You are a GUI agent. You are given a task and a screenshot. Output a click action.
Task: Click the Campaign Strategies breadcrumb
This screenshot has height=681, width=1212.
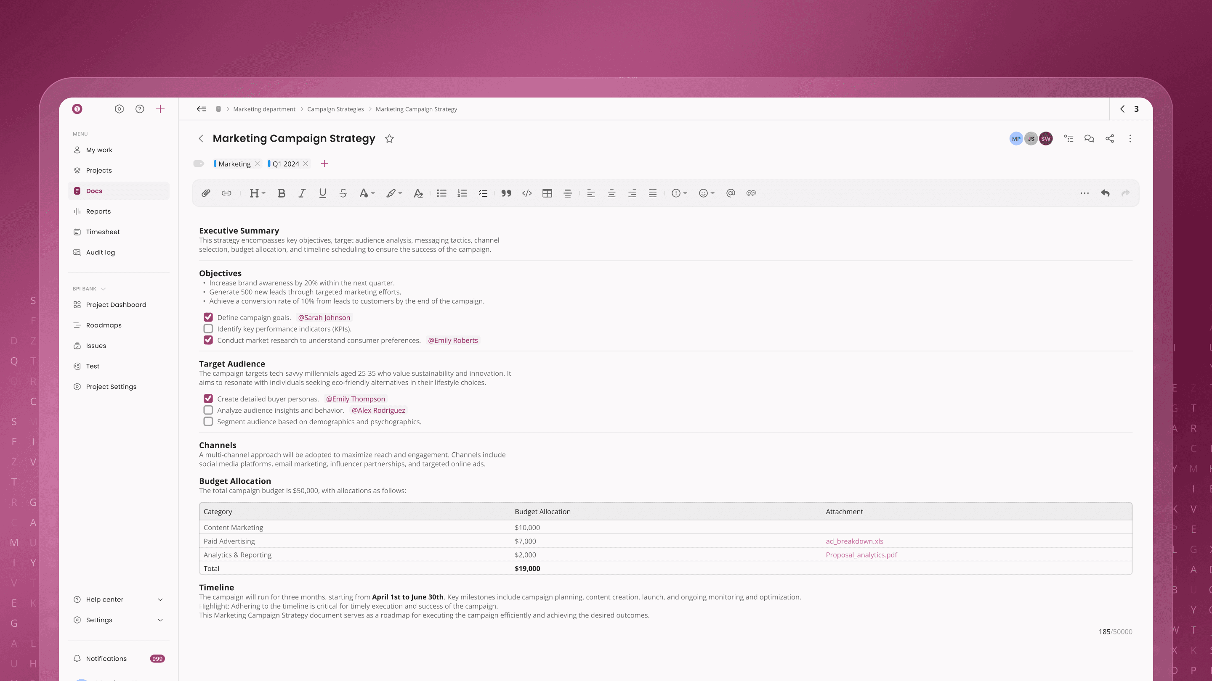click(x=335, y=109)
